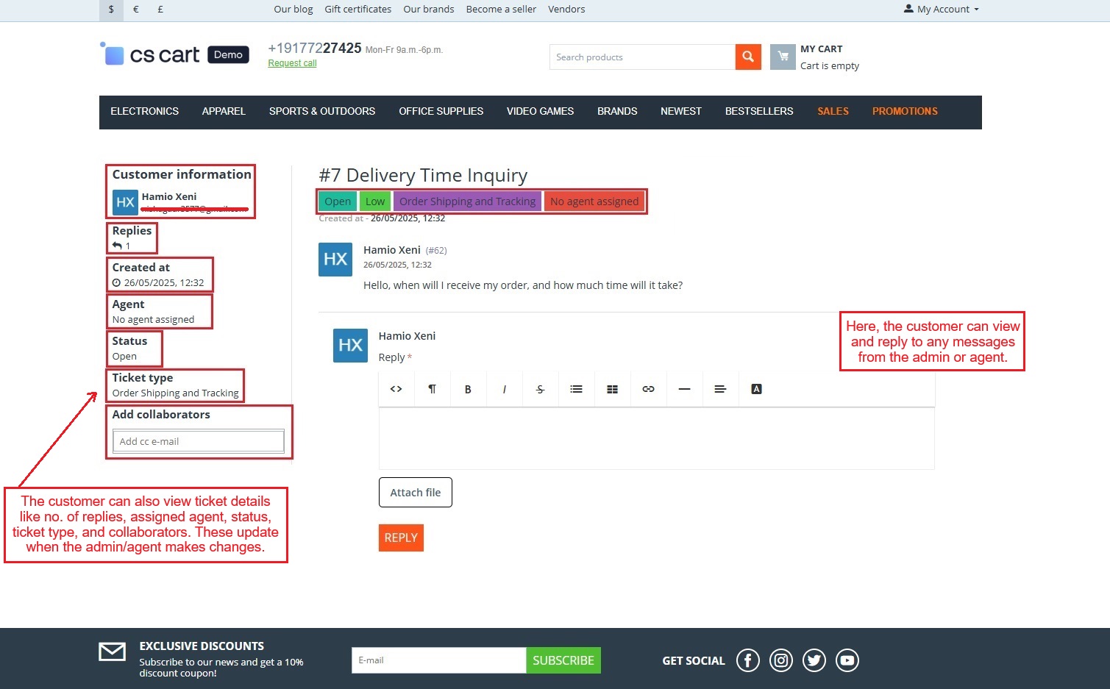Click the Attach file button
The height and width of the screenshot is (689, 1110).
click(x=415, y=493)
